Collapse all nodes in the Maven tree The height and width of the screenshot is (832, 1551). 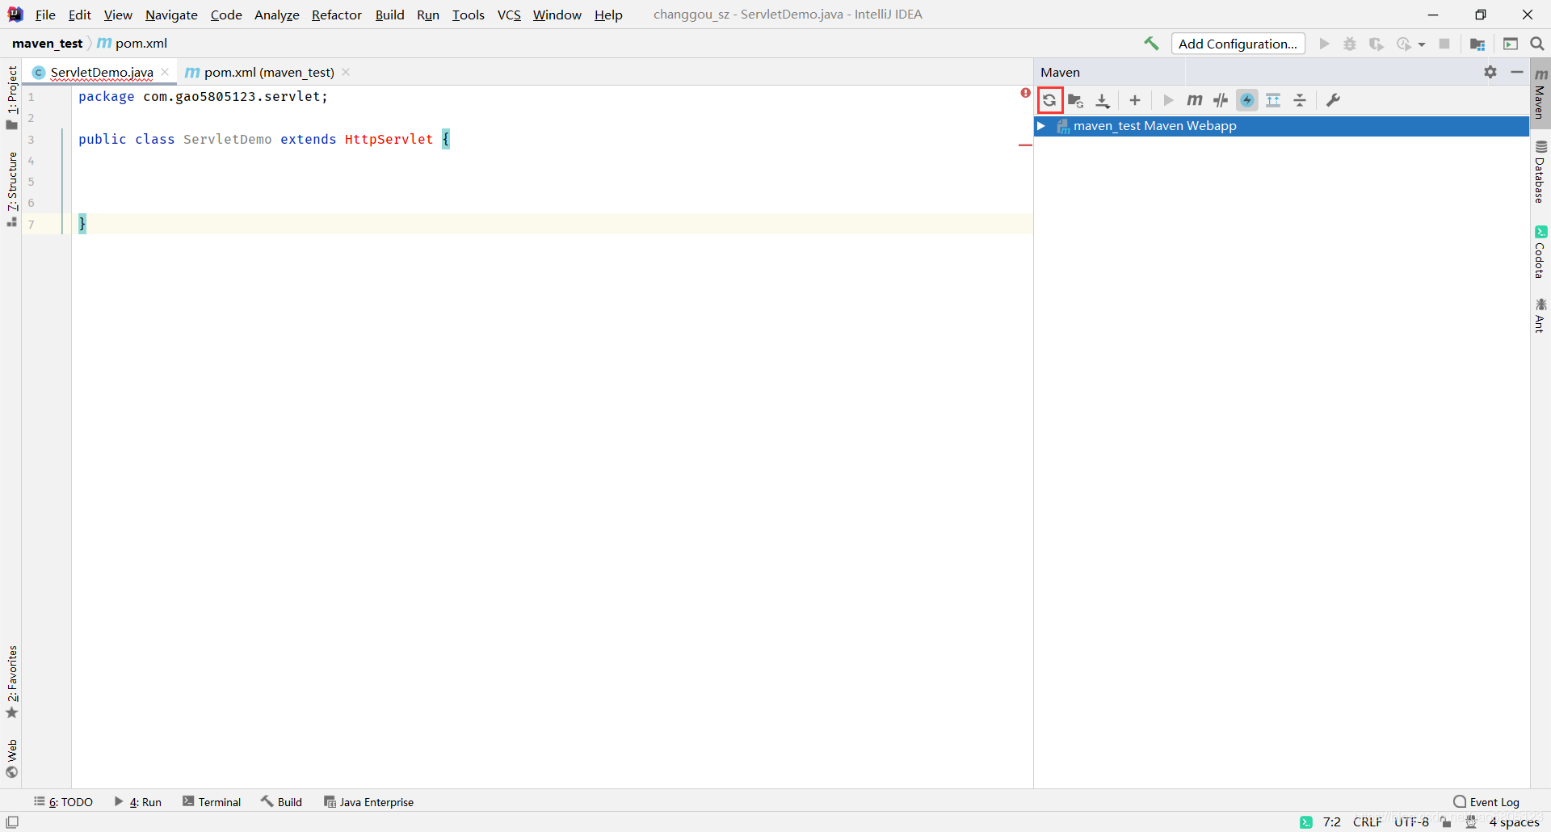(x=1300, y=100)
